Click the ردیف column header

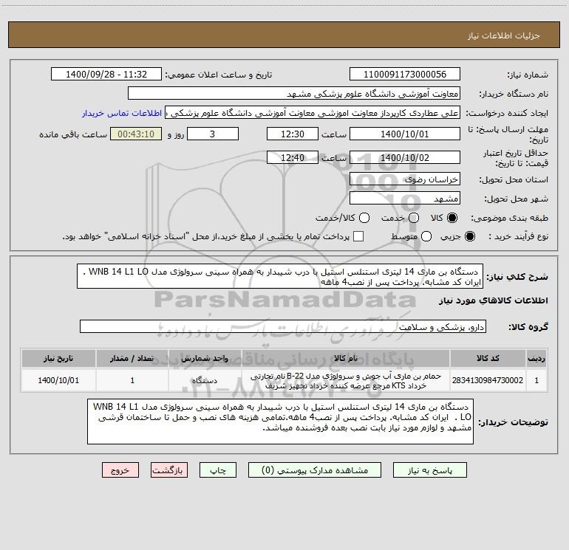pos(536,358)
